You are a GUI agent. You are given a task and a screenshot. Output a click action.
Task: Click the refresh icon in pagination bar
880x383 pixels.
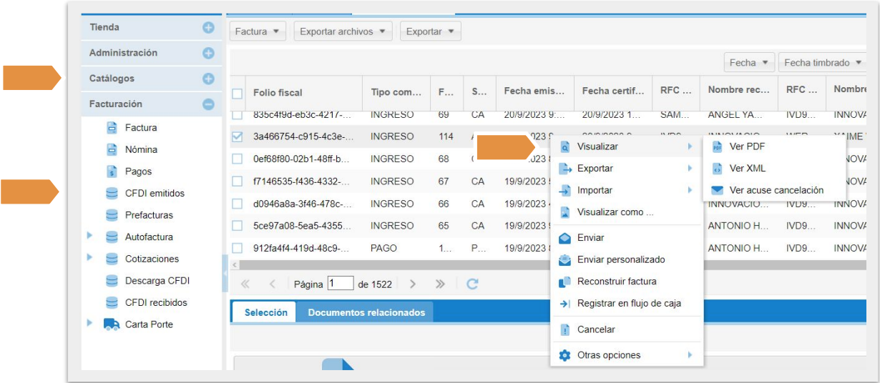472,284
